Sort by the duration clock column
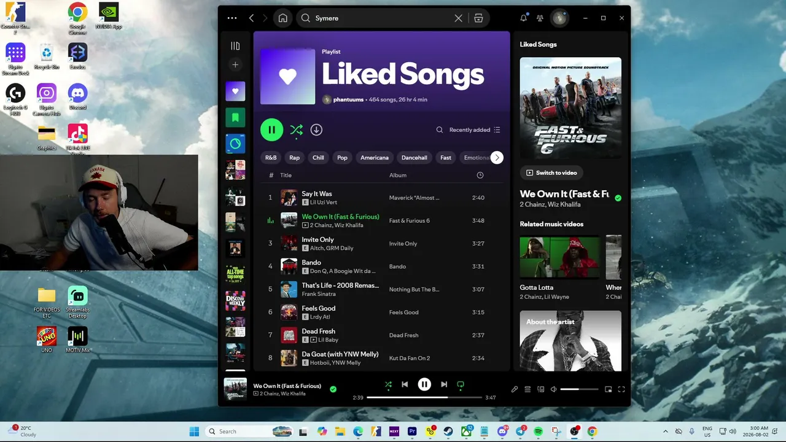 click(x=480, y=176)
